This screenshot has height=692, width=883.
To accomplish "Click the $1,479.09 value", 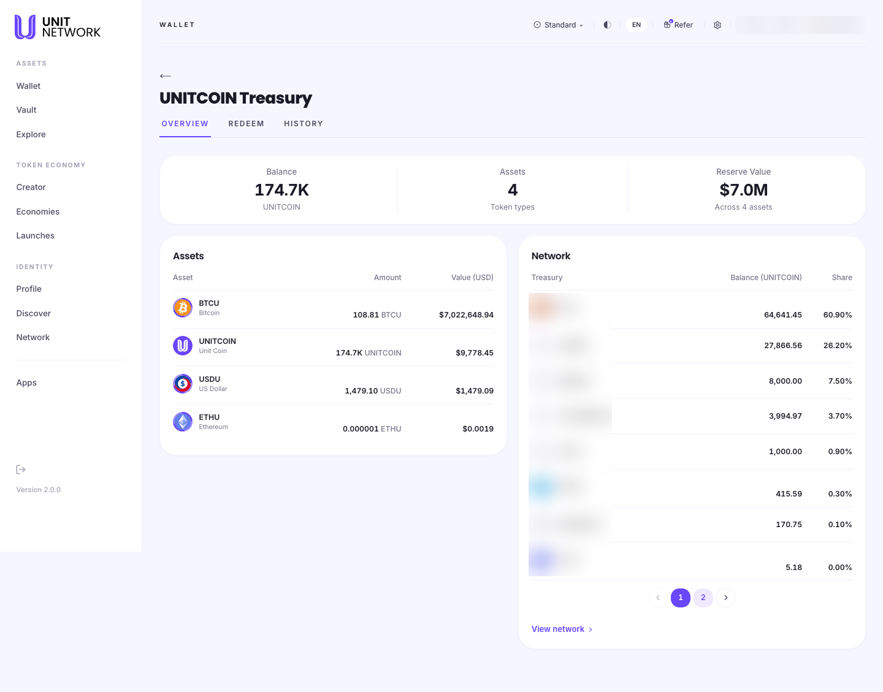I will (475, 391).
